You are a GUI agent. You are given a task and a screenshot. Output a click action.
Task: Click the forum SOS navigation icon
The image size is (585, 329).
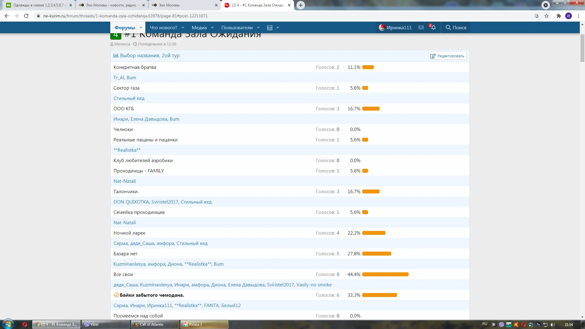tap(270, 28)
